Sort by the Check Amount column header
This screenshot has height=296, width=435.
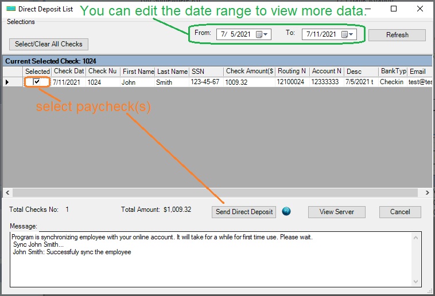pos(249,72)
